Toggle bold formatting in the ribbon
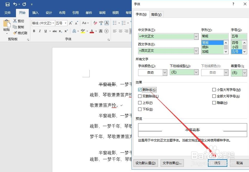This screenshot has width=249, height=172. coord(34,31)
